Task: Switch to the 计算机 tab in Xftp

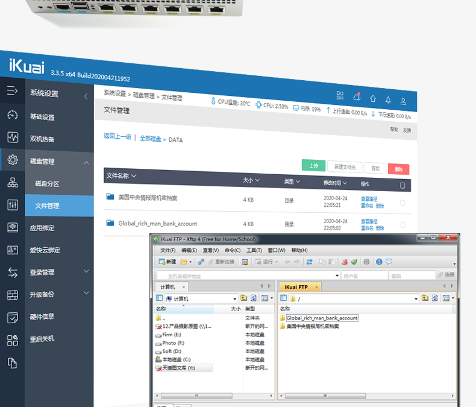Action: pyautogui.click(x=172, y=287)
